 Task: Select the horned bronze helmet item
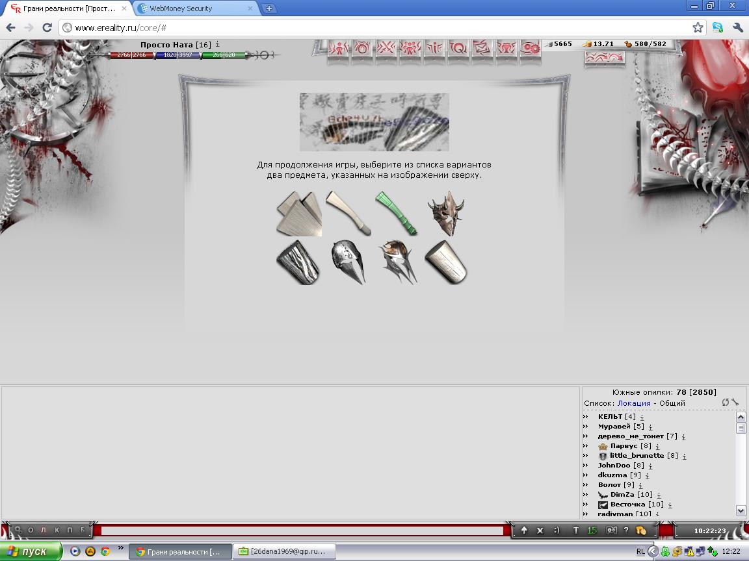pos(446,213)
